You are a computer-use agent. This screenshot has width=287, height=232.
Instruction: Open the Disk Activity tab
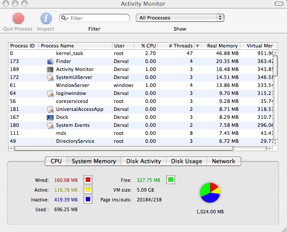(x=143, y=161)
